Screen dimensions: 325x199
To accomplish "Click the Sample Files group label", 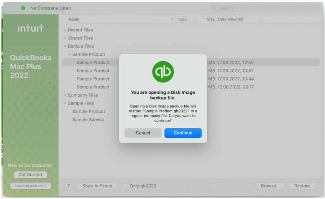I will [81, 103].
